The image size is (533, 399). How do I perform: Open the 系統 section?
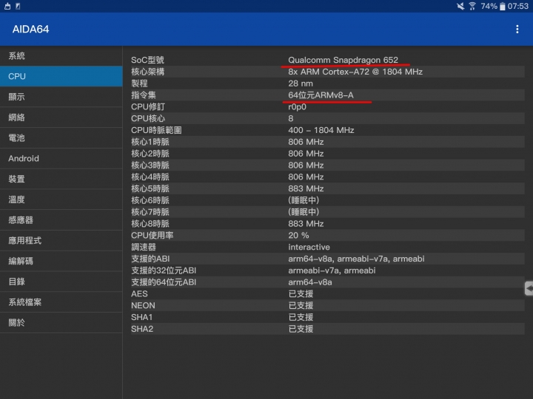point(61,55)
